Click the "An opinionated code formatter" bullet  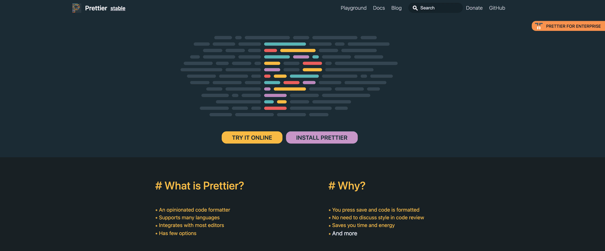194,210
